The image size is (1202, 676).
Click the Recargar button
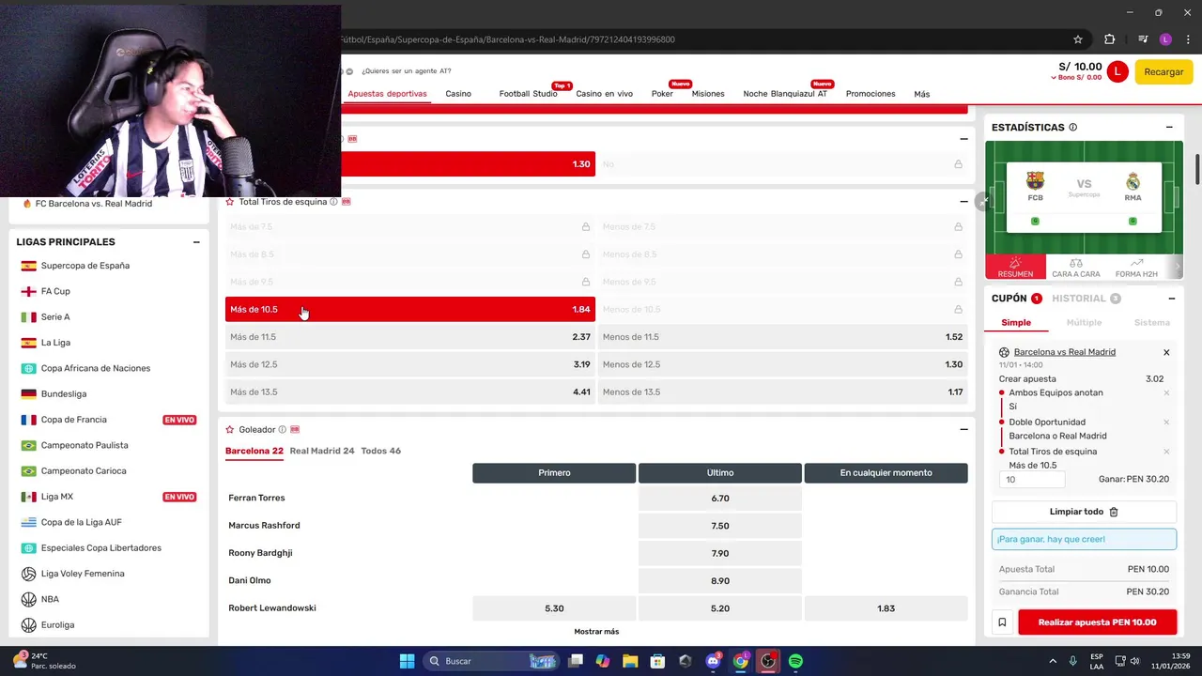pyautogui.click(x=1163, y=72)
